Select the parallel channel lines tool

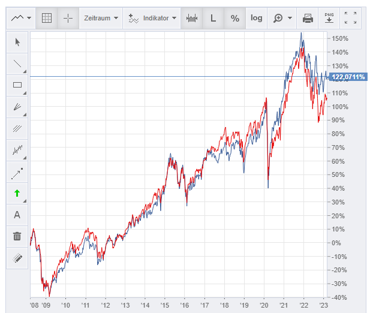[x=17, y=128]
